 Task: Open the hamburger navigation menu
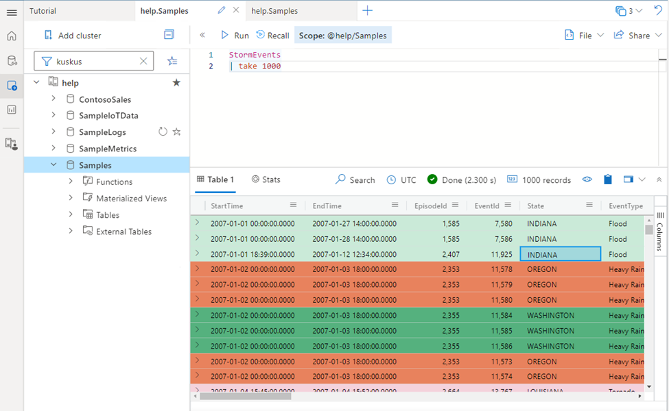tap(12, 12)
